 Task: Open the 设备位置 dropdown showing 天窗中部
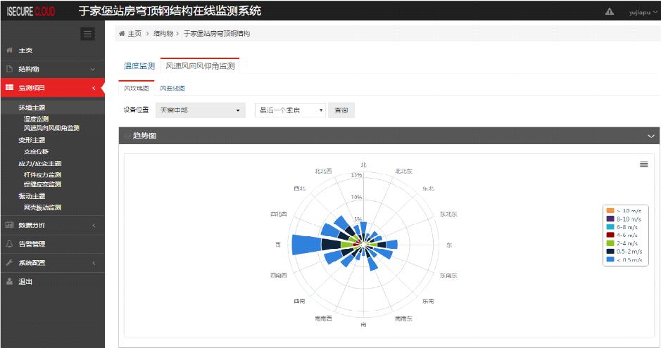point(200,110)
